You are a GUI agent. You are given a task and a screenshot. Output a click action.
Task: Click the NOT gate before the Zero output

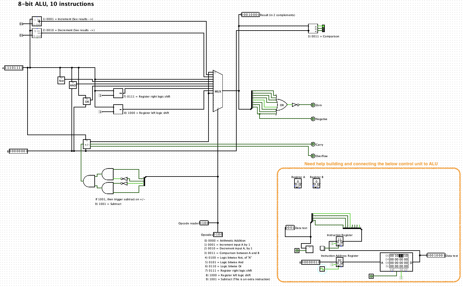tap(295, 105)
